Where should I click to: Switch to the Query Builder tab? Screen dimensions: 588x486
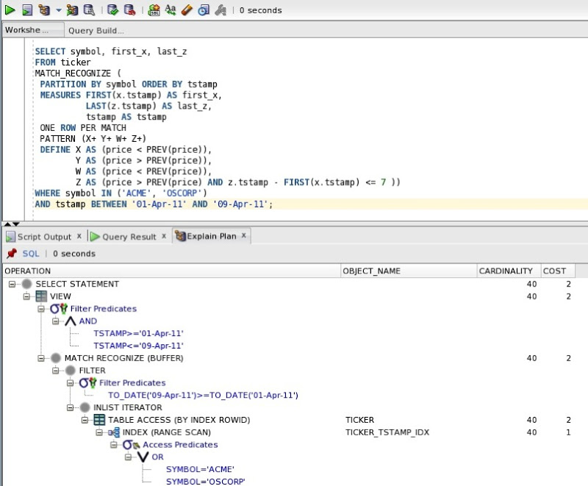click(x=96, y=30)
